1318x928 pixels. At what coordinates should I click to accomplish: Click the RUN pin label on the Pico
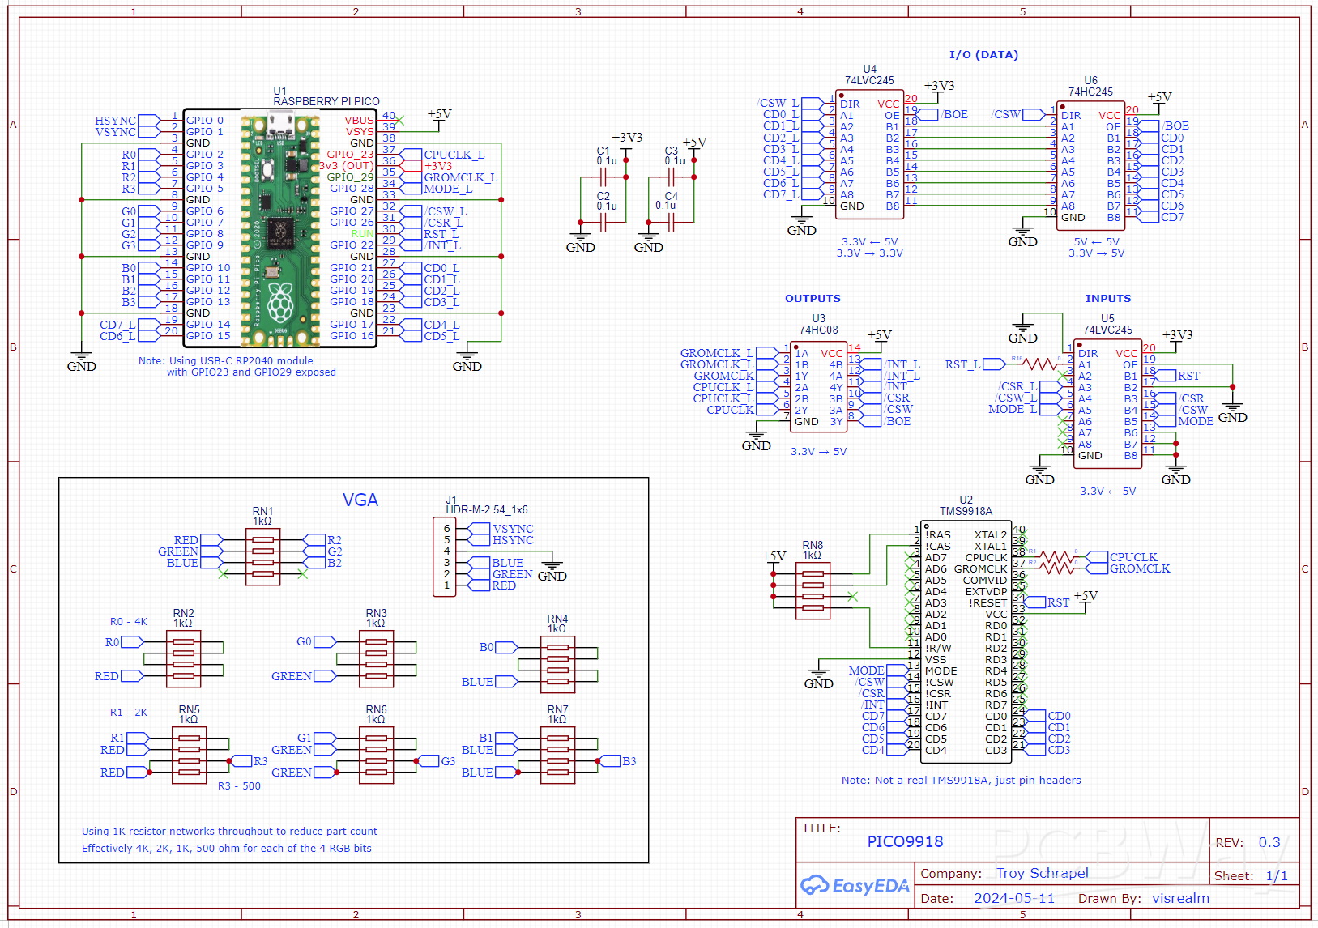(361, 233)
